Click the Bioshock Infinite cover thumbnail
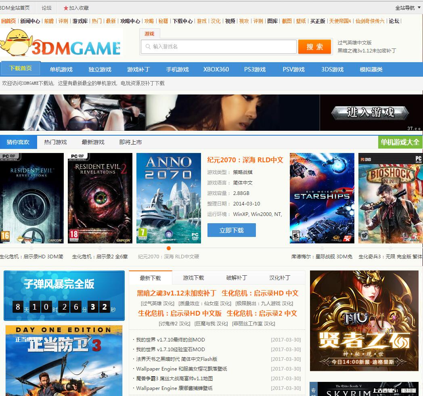Viewport: 423px width, 396px height. pyautogui.click(x=390, y=198)
